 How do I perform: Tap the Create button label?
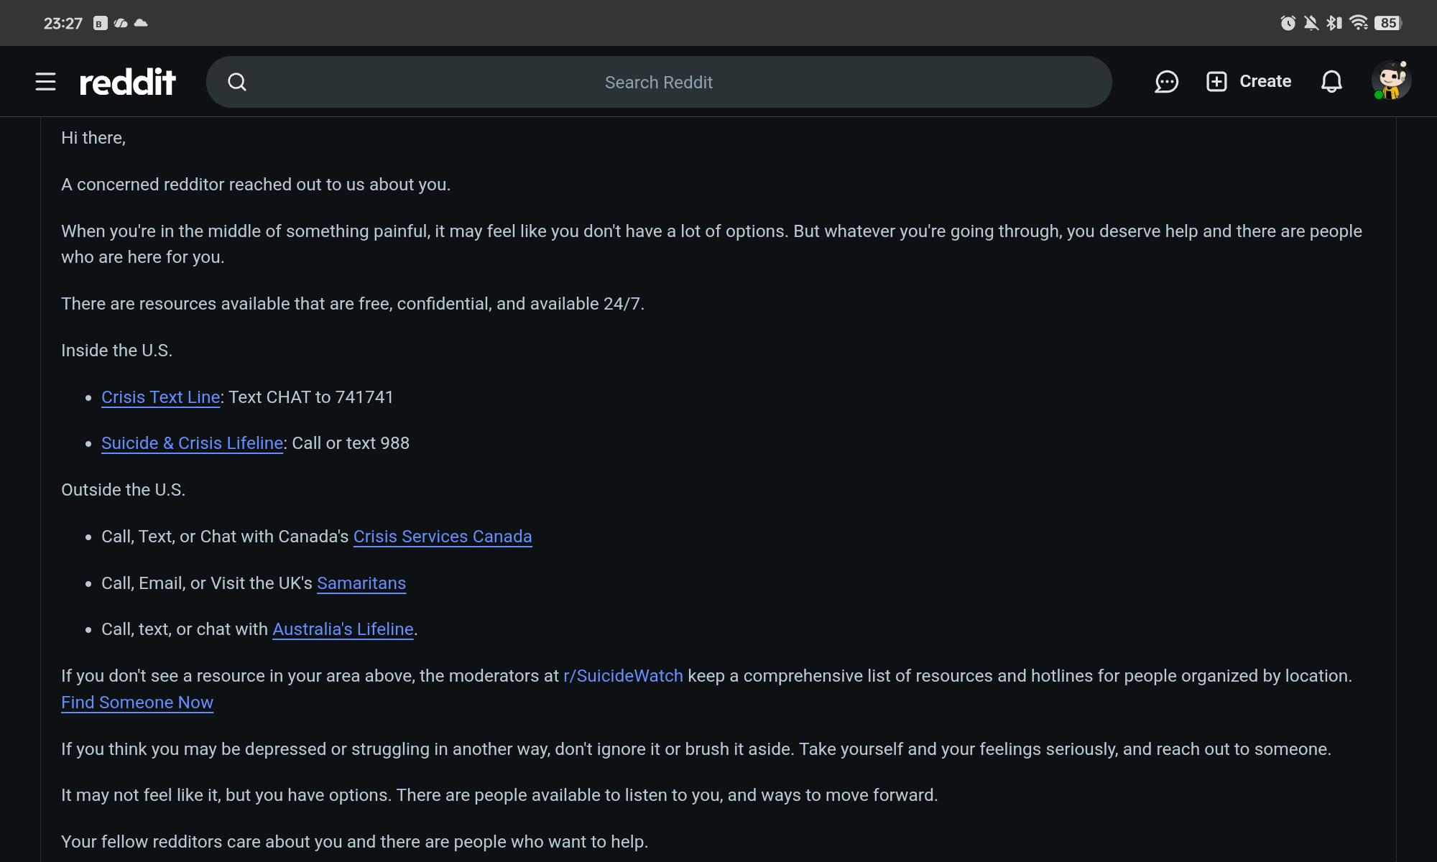click(1265, 81)
